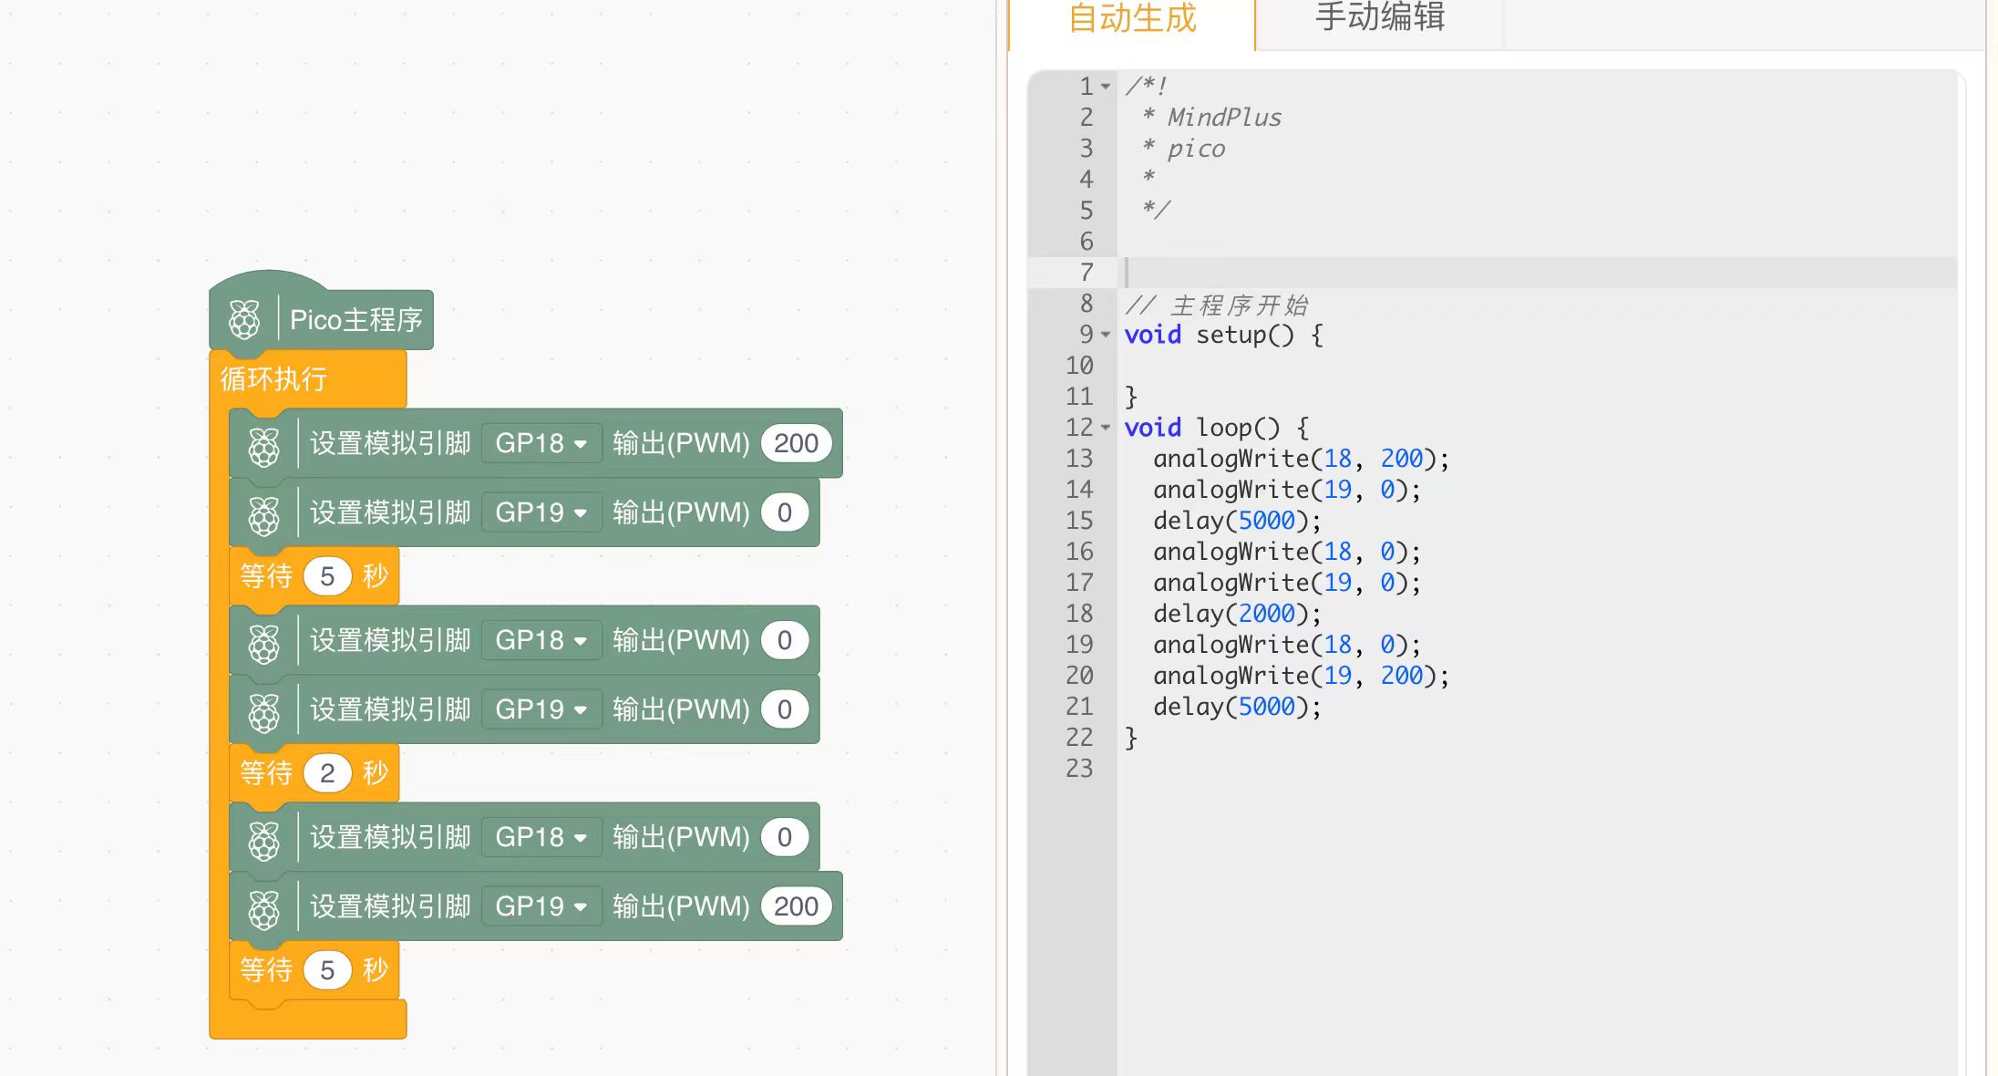Viewport: 1998px width, 1076px height.
Task: Switch to the 自动生成 tab
Action: [x=1132, y=18]
